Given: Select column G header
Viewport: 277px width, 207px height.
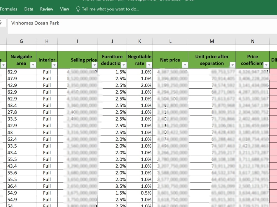Looking at the screenshot, I should (x=21, y=41).
